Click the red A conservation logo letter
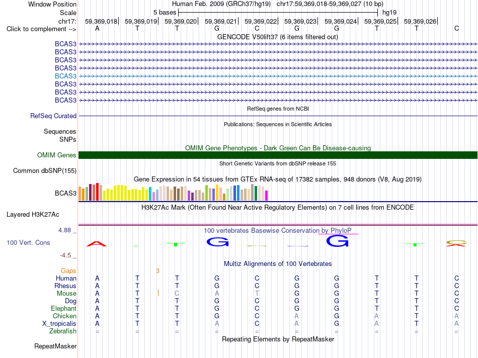Screen dimensions: 478x358 pyautogui.click(x=97, y=244)
